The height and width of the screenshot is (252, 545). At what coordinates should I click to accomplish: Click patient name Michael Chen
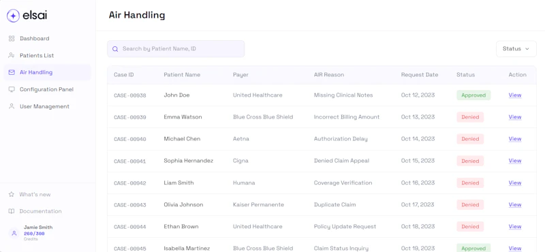pos(182,139)
